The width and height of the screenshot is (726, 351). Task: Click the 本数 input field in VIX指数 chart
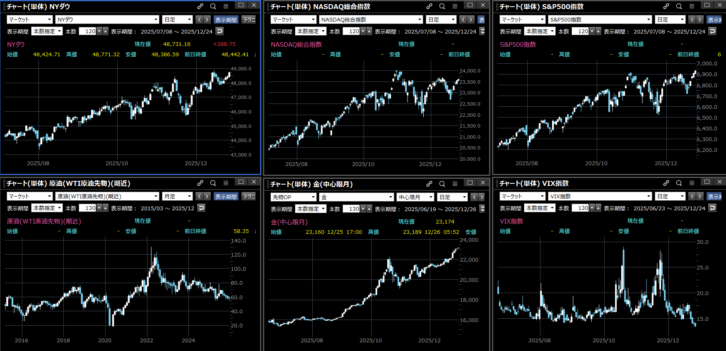click(580, 208)
